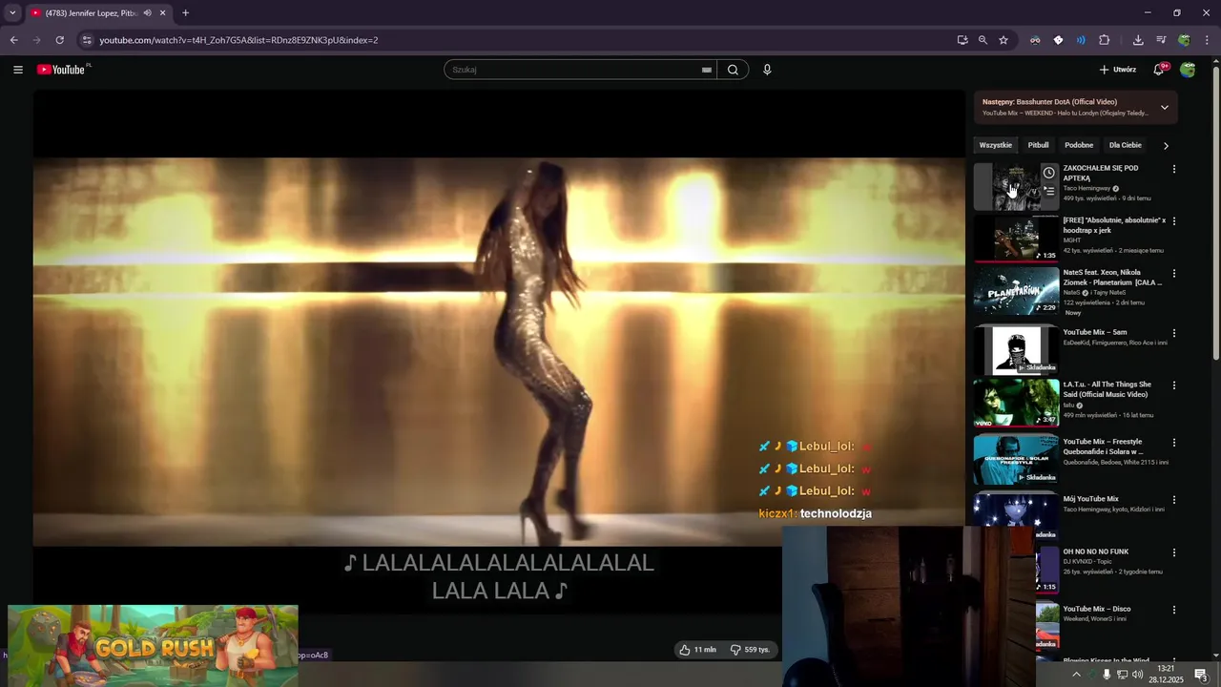The width and height of the screenshot is (1221, 687).
Task: Open options for ZAKOCHAŁEM SIĘ POD APTEKĄ
Action: point(1174,169)
